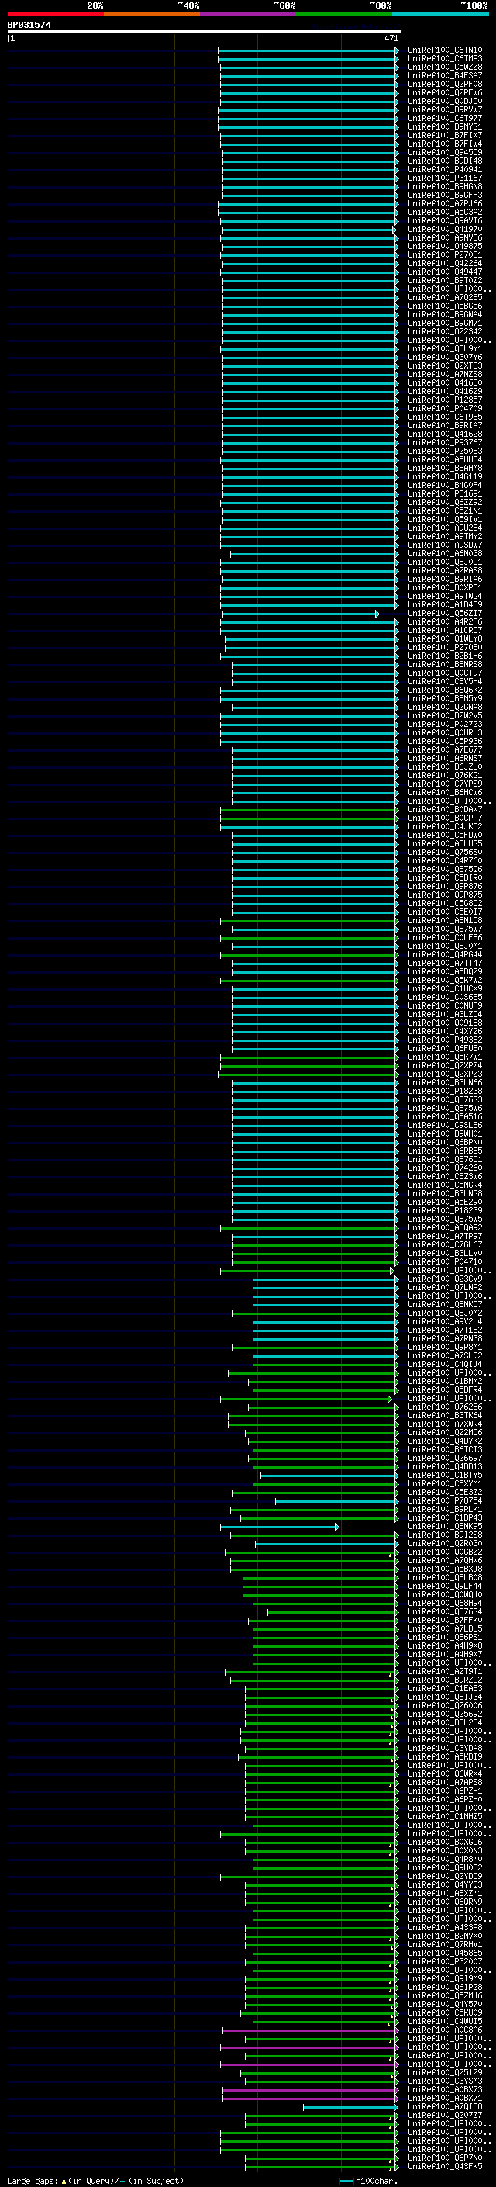Click the UniRef100_Q6IP28 label

click(x=445, y=1988)
